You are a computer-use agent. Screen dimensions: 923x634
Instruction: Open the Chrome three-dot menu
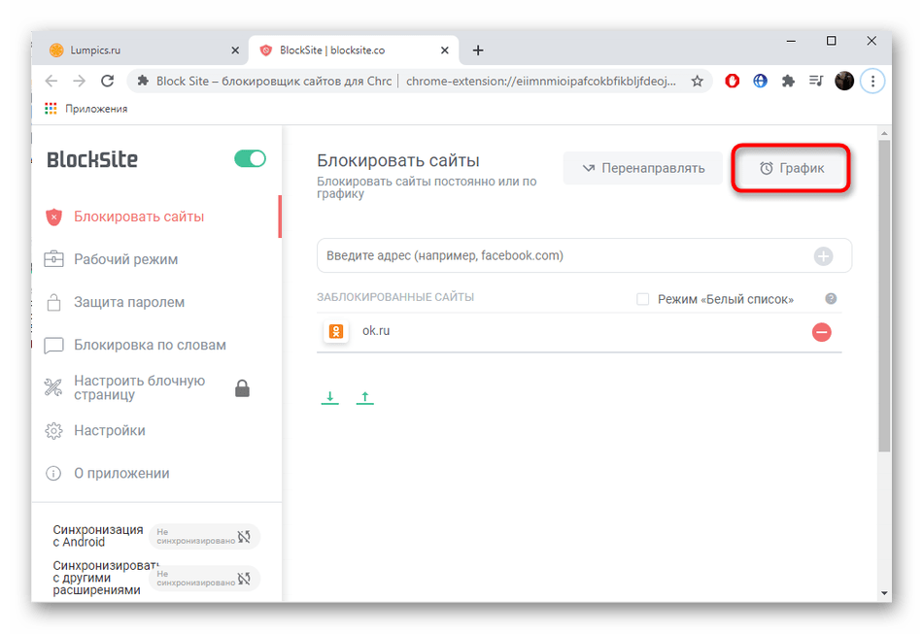(872, 82)
